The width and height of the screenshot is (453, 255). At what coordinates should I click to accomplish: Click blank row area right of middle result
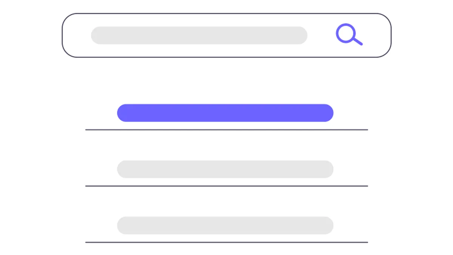click(351, 169)
